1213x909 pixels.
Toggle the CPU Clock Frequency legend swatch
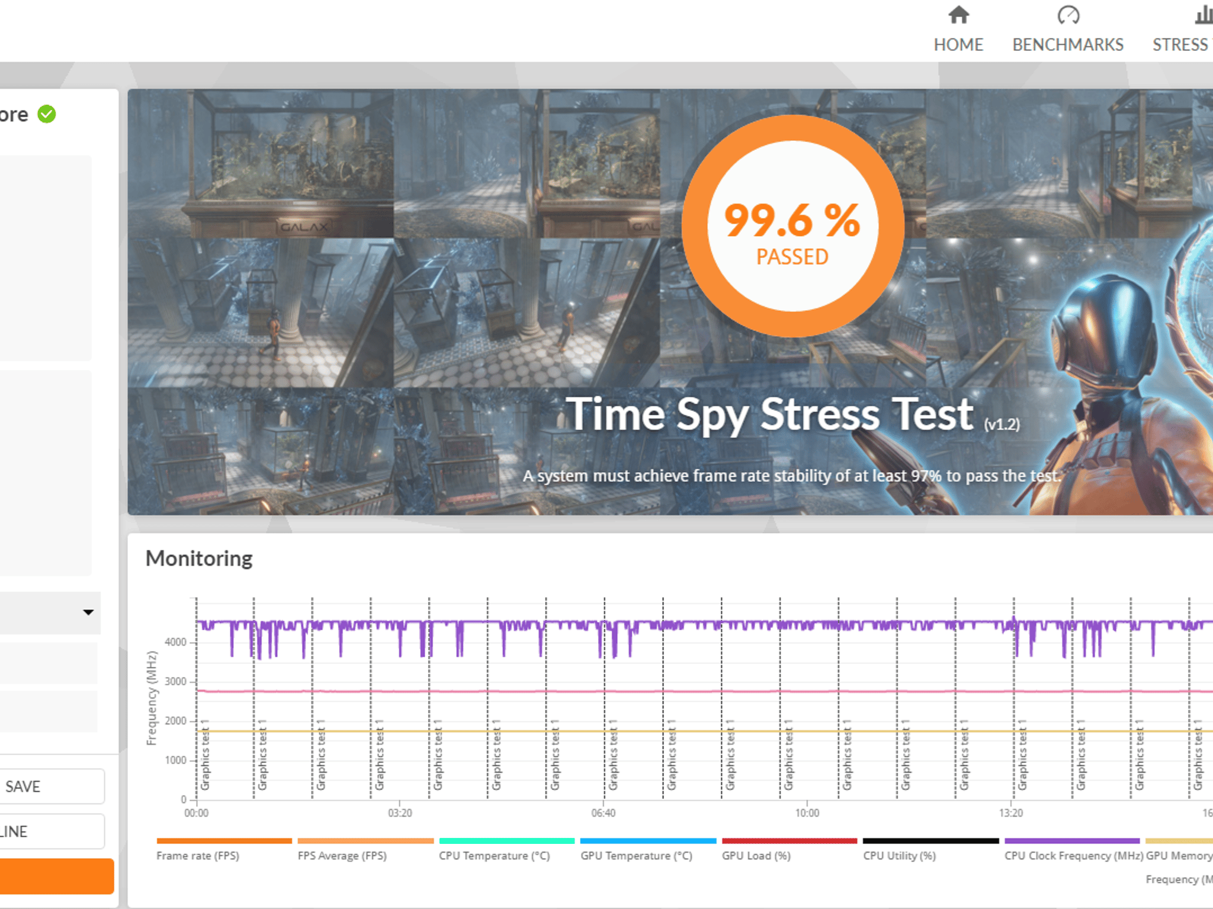(1072, 841)
